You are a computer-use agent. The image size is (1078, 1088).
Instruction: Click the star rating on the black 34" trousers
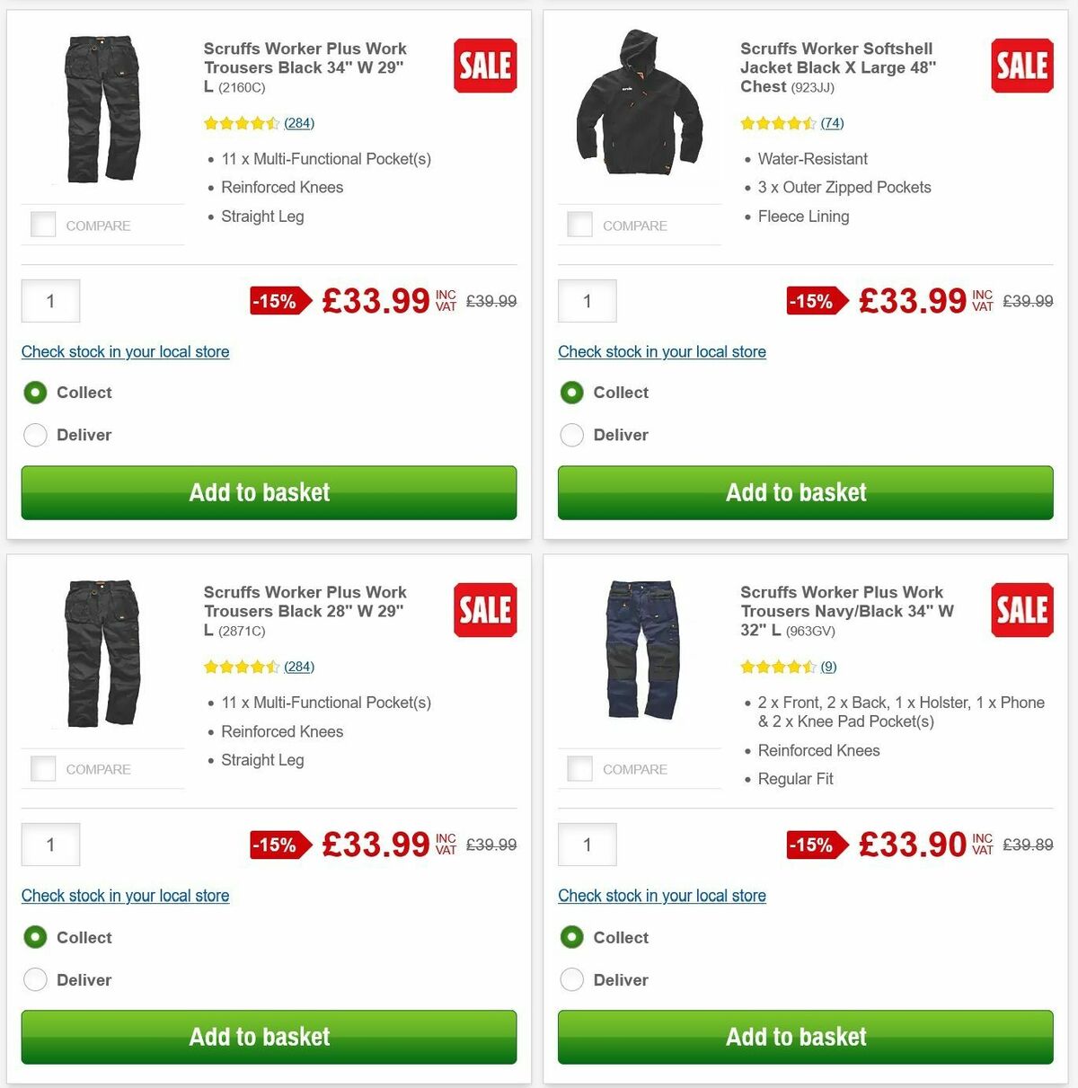coord(242,123)
